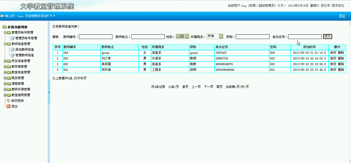351x163 pixels.
Task: Click the 讲师 title cell
Action: click(201, 70)
